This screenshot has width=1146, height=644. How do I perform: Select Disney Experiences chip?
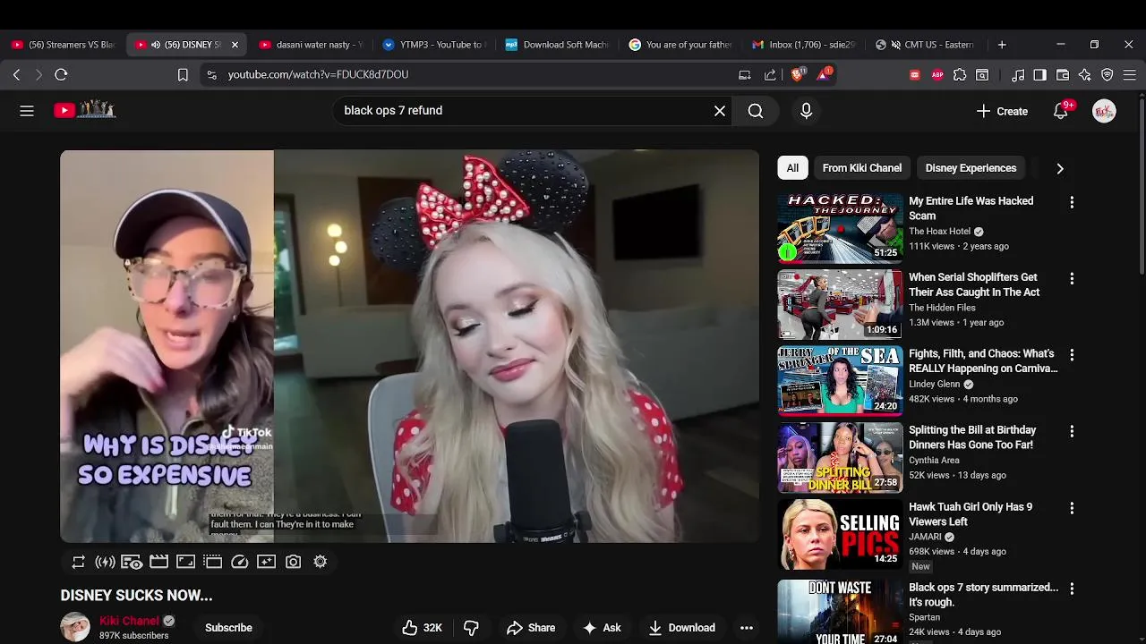tap(971, 168)
